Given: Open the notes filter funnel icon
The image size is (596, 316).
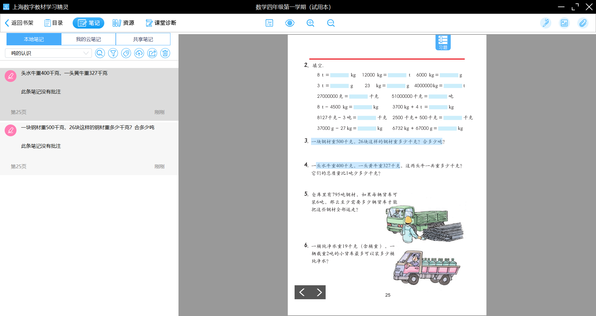Looking at the screenshot, I should pyautogui.click(x=113, y=53).
